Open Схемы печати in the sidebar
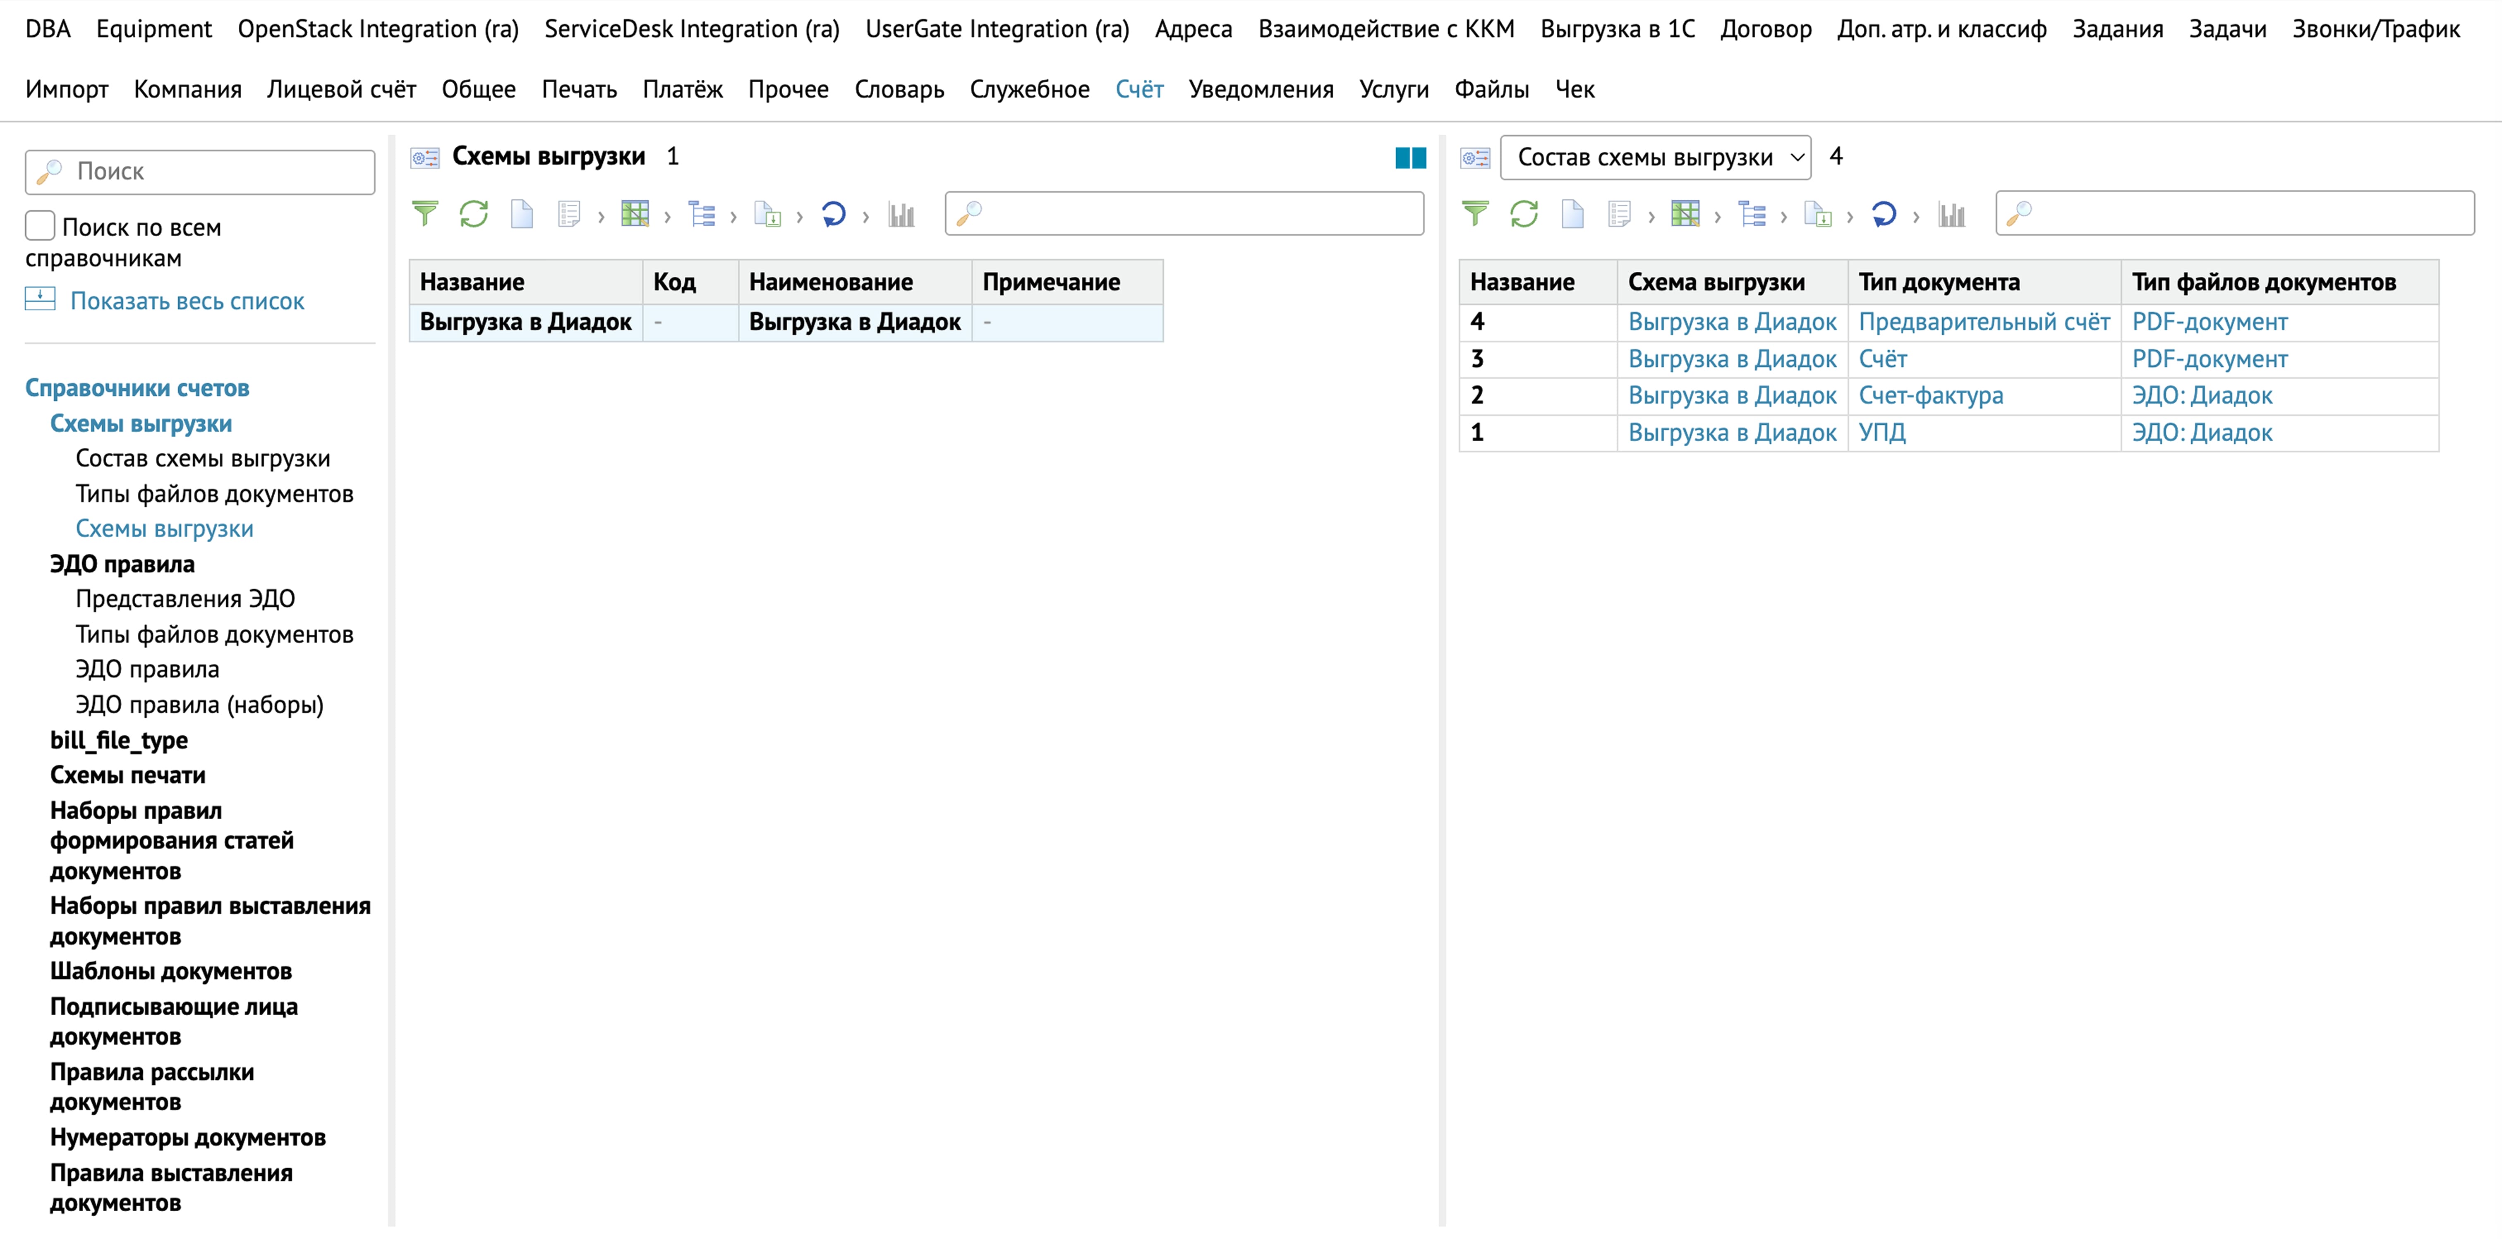Viewport: 2502px width, 1239px height. click(128, 775)
